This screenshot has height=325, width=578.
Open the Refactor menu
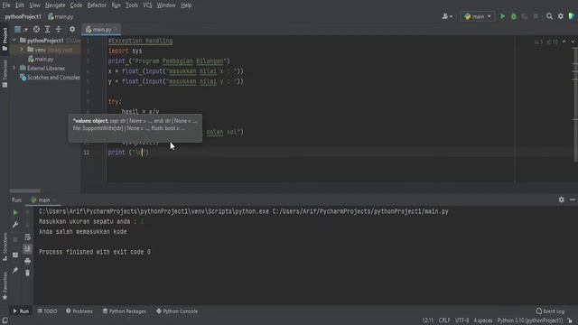97,5
